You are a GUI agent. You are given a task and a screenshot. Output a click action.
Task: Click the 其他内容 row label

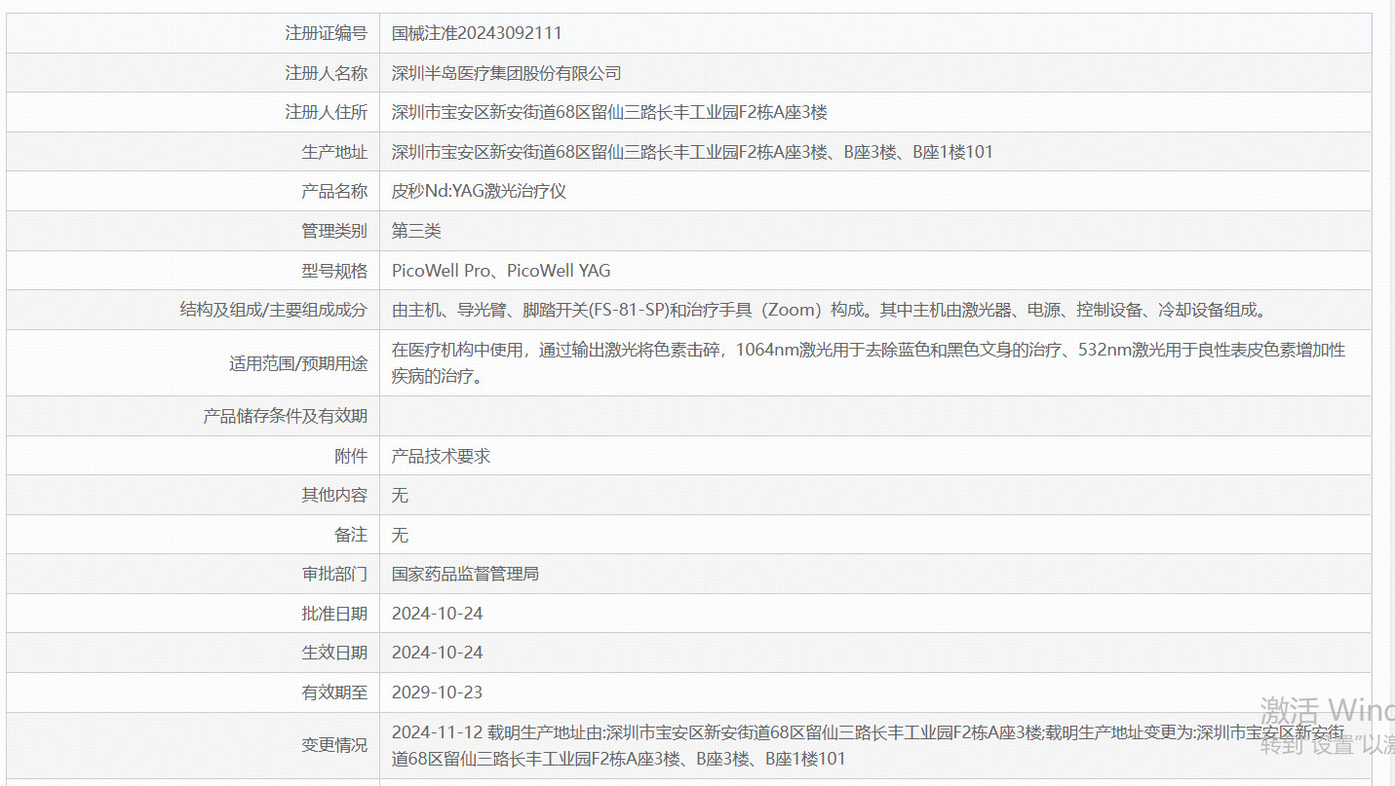click(x=334, y=495)
